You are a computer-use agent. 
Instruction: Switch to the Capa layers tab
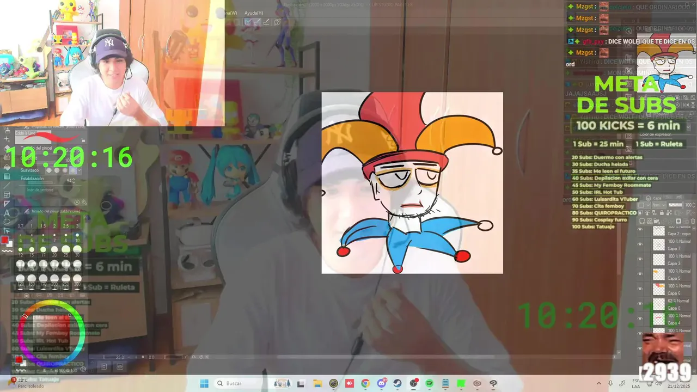657,198
